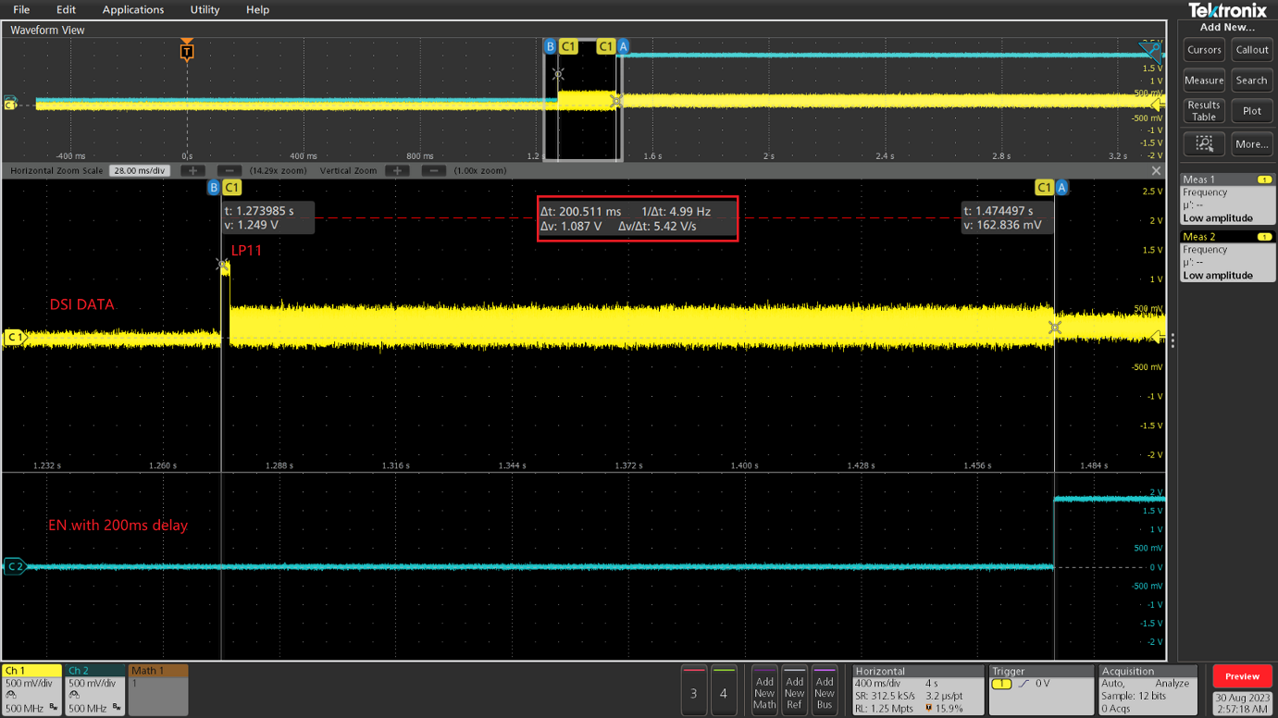
Task: Click the Tektronix logo
Action: pos(1227,10)
